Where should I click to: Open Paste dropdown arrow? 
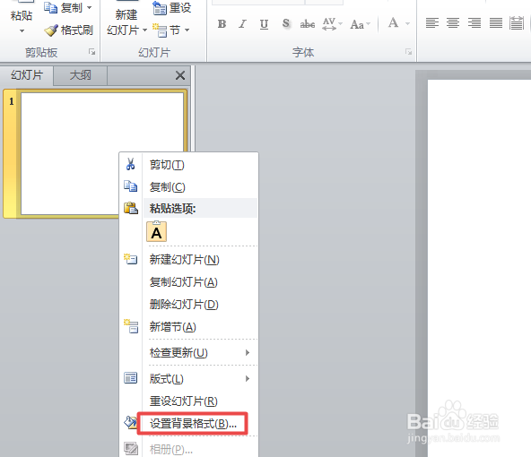click(22, 31)
